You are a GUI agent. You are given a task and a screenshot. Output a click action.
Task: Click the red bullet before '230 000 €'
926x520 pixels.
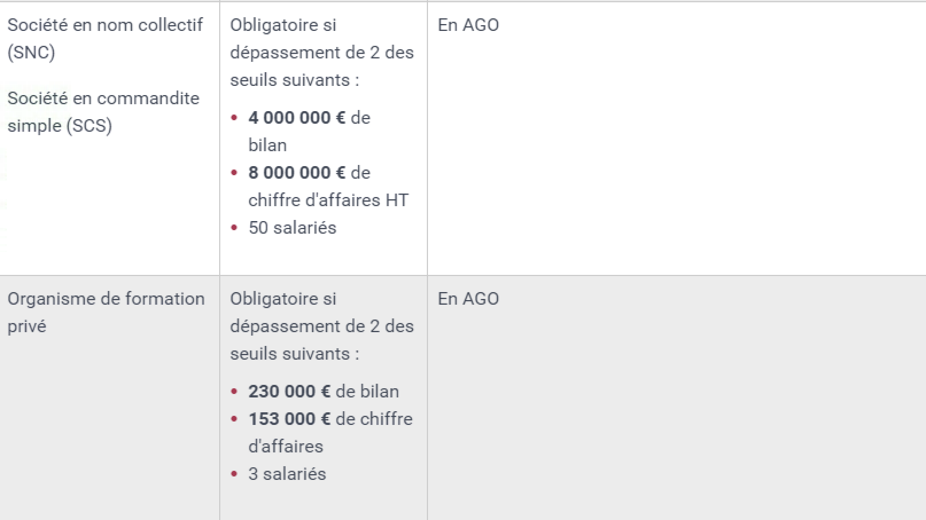pos(234,392)
